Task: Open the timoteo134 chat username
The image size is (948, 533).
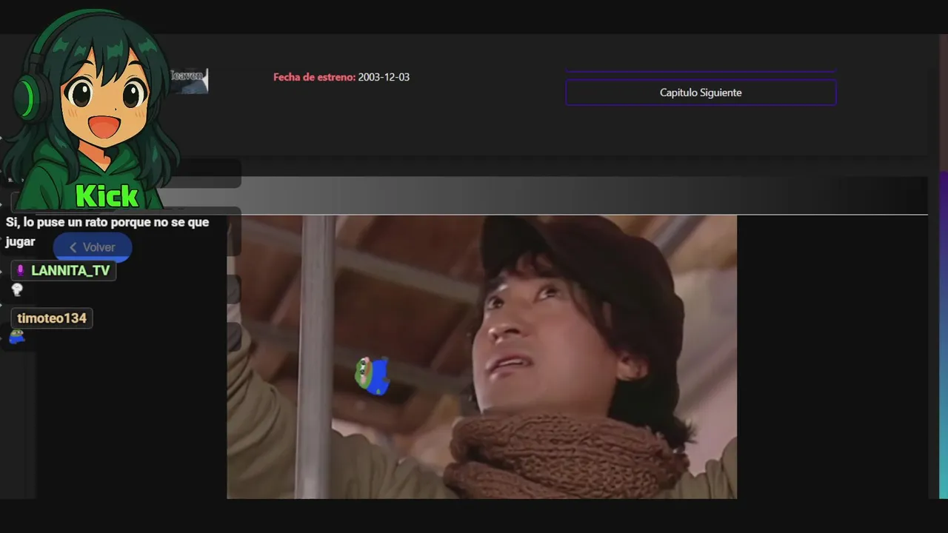Action: [52, 318]
